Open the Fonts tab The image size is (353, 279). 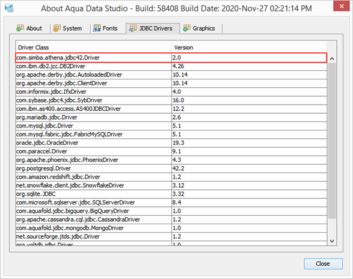pos(105,28)
